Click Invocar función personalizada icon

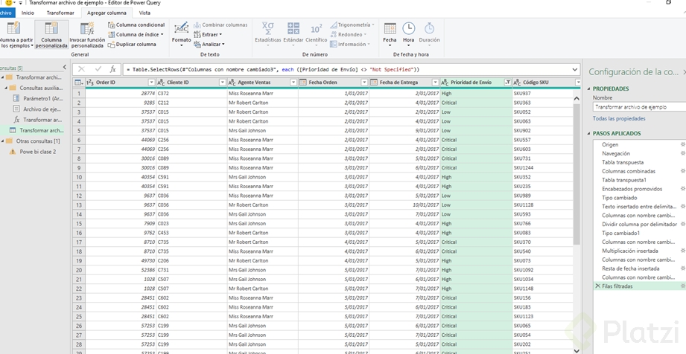(87, 30)
